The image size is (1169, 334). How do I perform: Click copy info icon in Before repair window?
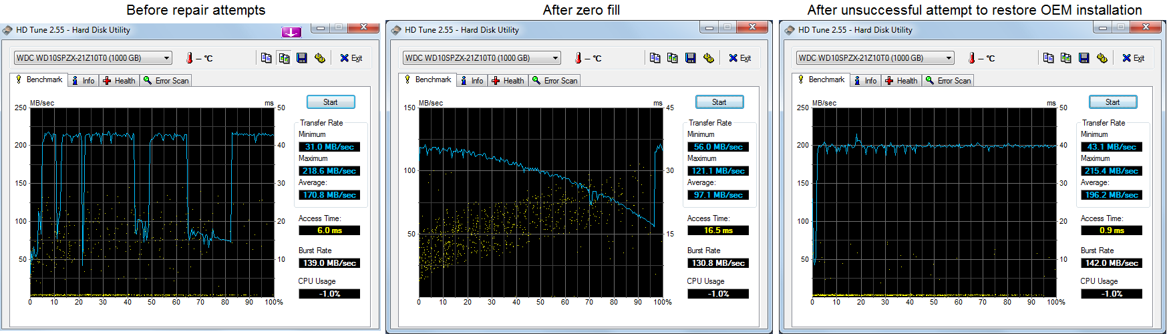tap(266, 58)
